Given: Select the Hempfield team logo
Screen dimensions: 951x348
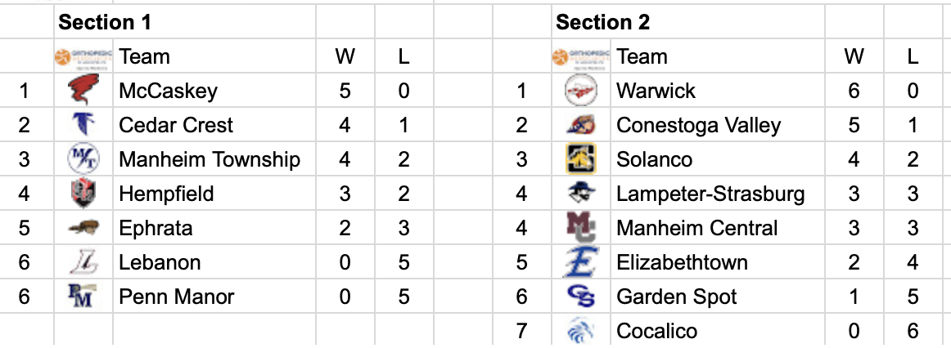Looking at the screenshot, I should point(83,194).
